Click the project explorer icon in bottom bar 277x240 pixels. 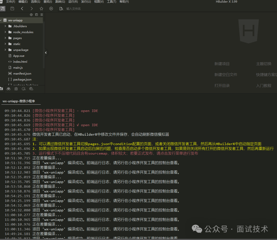pyautogui.click(x=2, y=89)
